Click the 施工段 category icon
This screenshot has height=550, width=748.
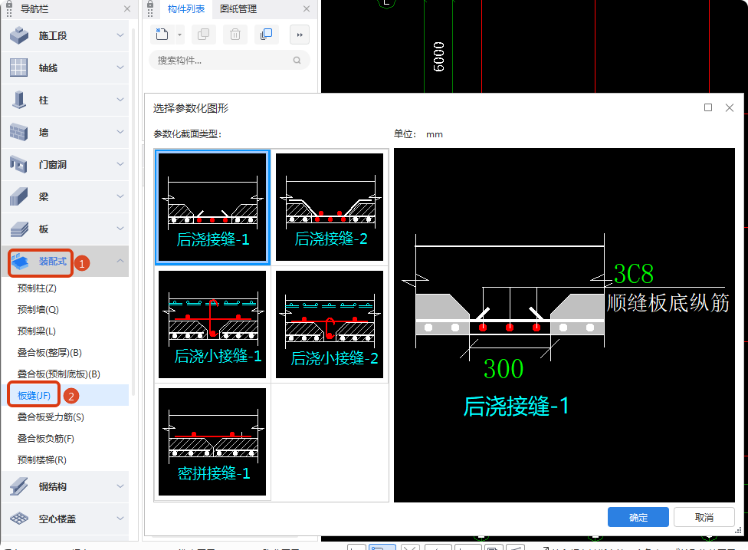19,35
